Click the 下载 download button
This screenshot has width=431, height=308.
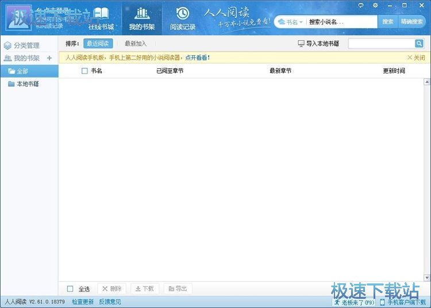point(145,289)
